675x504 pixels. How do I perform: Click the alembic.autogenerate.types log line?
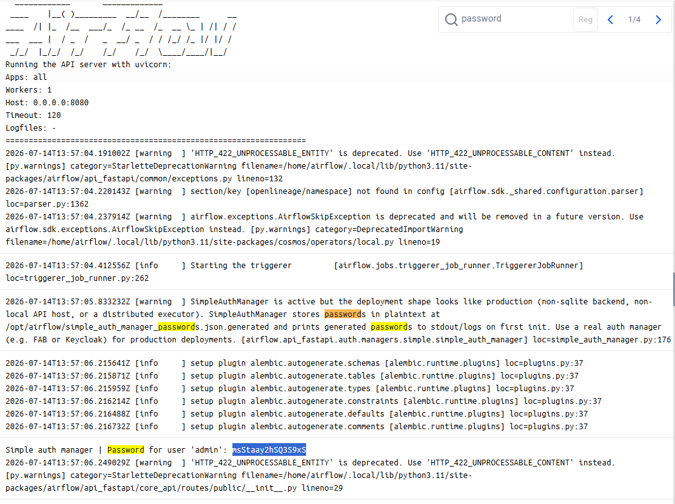pos(290,389)
